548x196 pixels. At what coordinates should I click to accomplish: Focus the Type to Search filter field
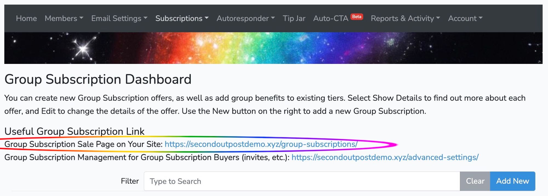[x=302, y=181]
